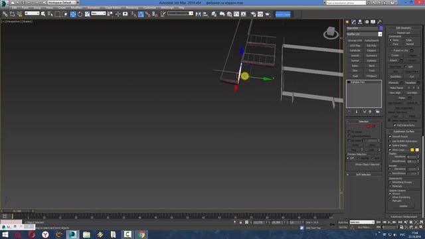The width and height of the screenshot is (425, 239).
Task: Select the Link tool in main toolbar
Action: (5, 14)
